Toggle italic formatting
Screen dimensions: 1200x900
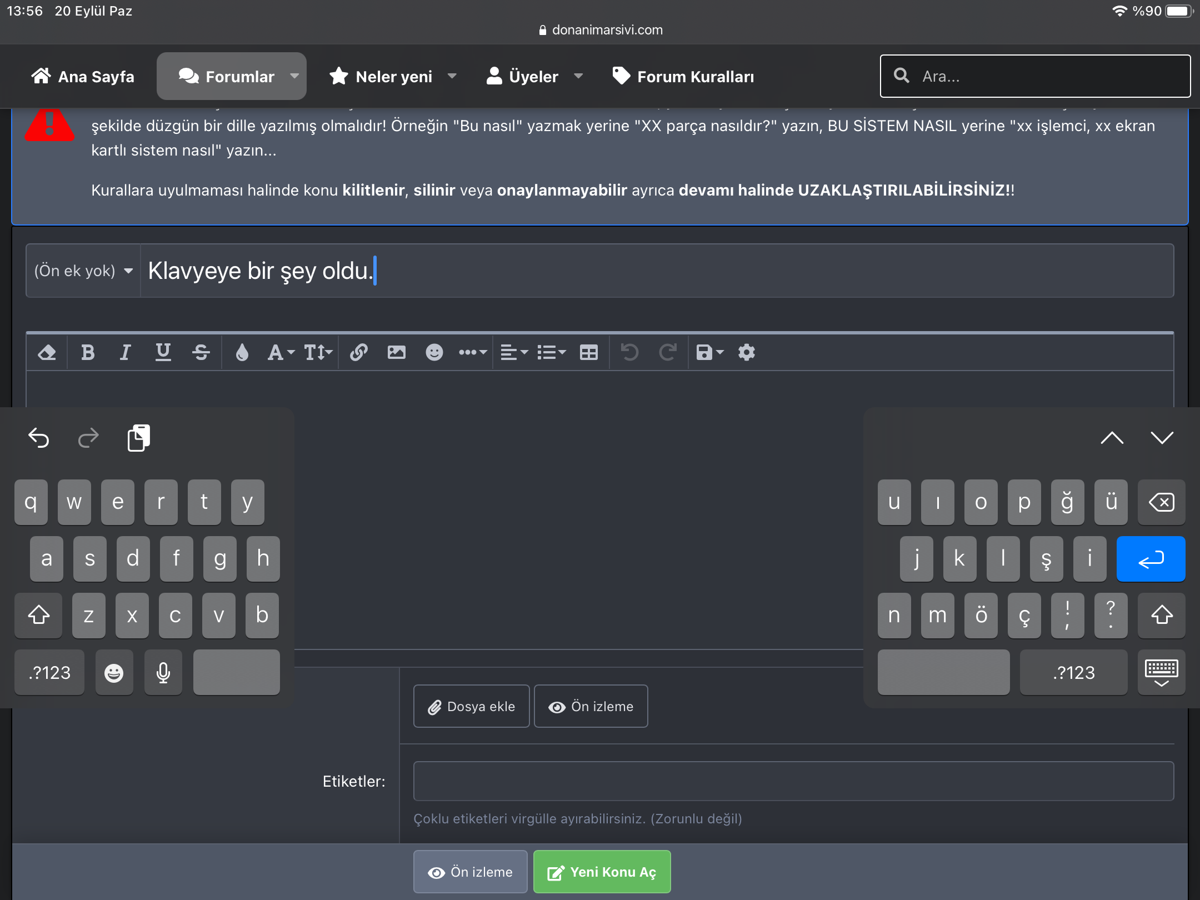click(x=125, y=352)
